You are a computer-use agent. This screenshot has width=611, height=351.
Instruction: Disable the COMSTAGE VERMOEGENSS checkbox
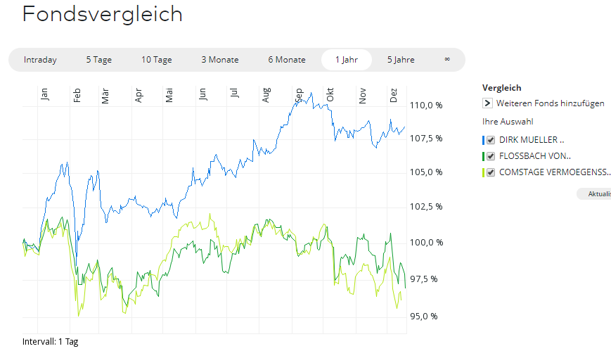(x=491, y=172)
